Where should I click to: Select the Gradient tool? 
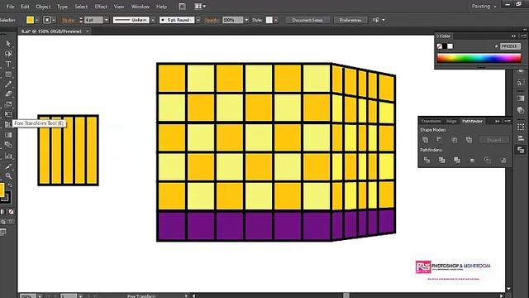point(8,135)
